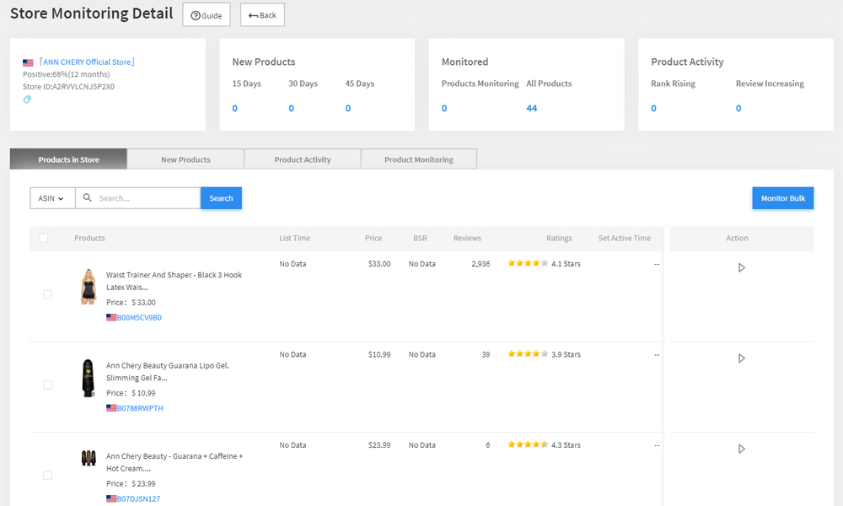Click the Guarana + Caffeine + Hot Cream title
This screenshot has width=843, height=506.
[175, 462]
